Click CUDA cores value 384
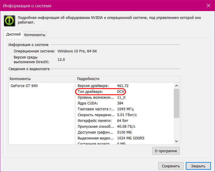215x172 pixels. click(x=120, y=103)
